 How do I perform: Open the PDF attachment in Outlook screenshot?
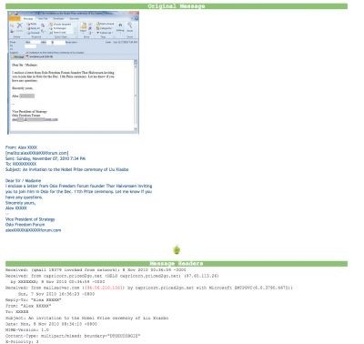click(39, 56)
